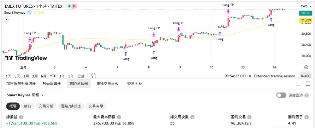Toggle the B-ADJ adjustment button
The image size is (315, 128).
[305, 76]
